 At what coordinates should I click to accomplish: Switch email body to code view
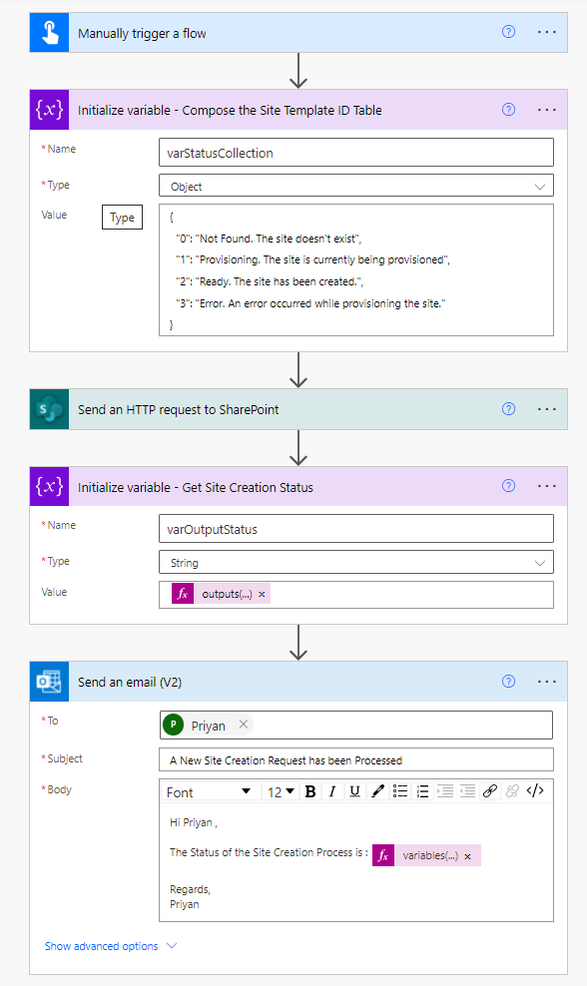(x=535, y=791)
